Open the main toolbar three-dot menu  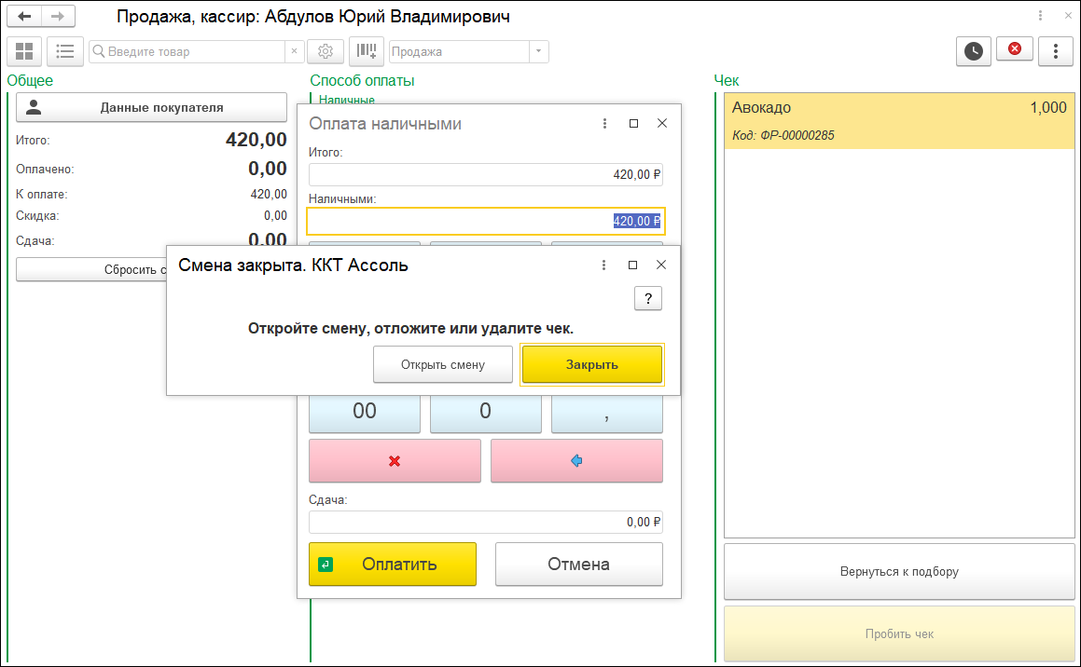tap(1056, 51)
